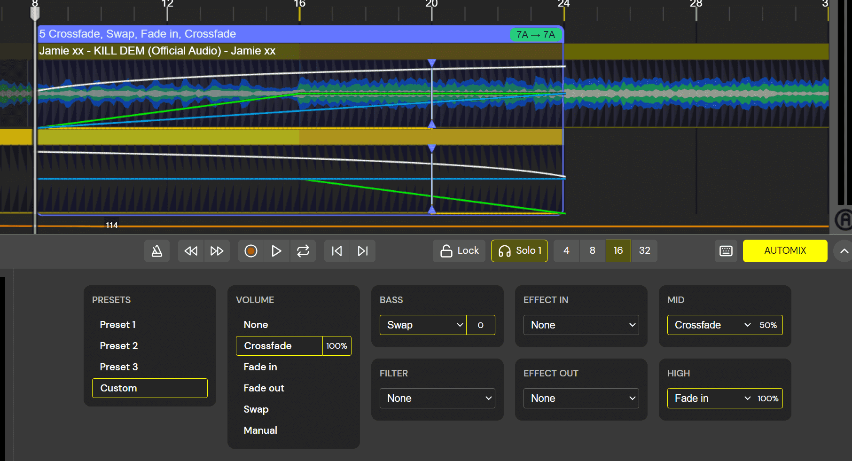Edit the Volume Crossfade 100% value
The image size is (852, 461).
pyautogui.click(x=337, y=346)
